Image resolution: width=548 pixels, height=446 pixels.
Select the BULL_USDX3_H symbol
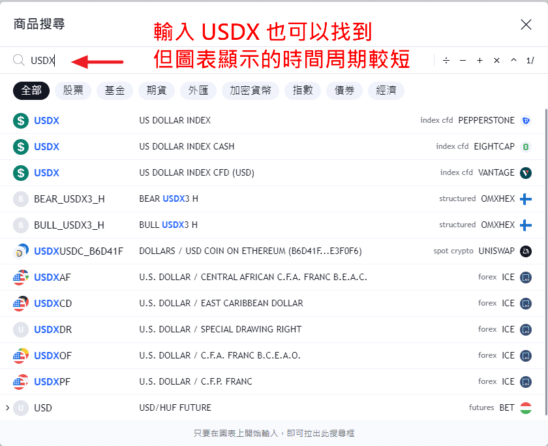pos(272,225)
